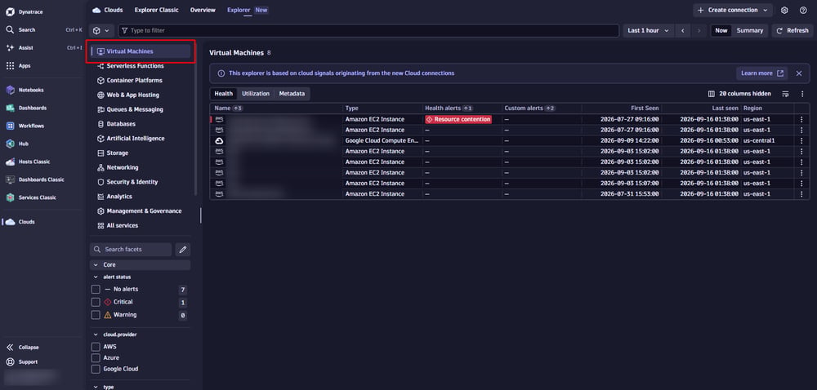
Task: Open the cube entity type dropdown
Action: click(101, 31)
